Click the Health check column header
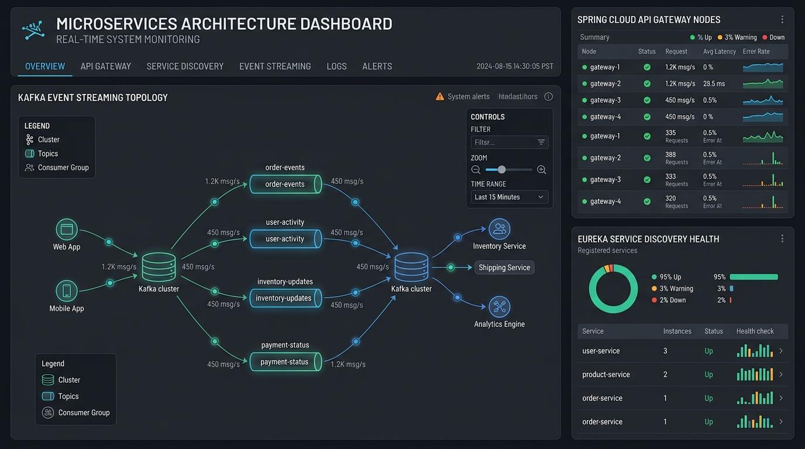The height and width of the screenshot is (449, 805). pos(755,331)
